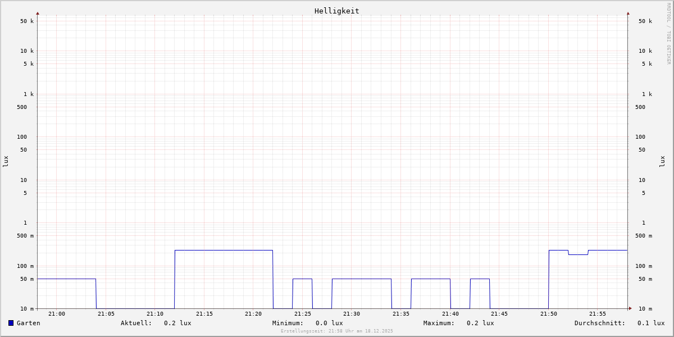
Task: Click the red arrowhead atop the left axis
Action: (x=38, y=13)
